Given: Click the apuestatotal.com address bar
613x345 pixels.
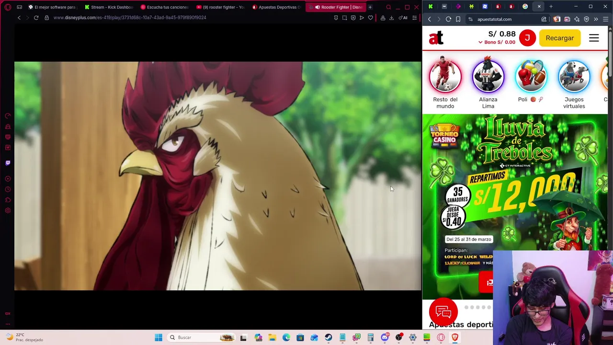Looking at the screenshot, I should pyautogui.click(x=508, y=19).
